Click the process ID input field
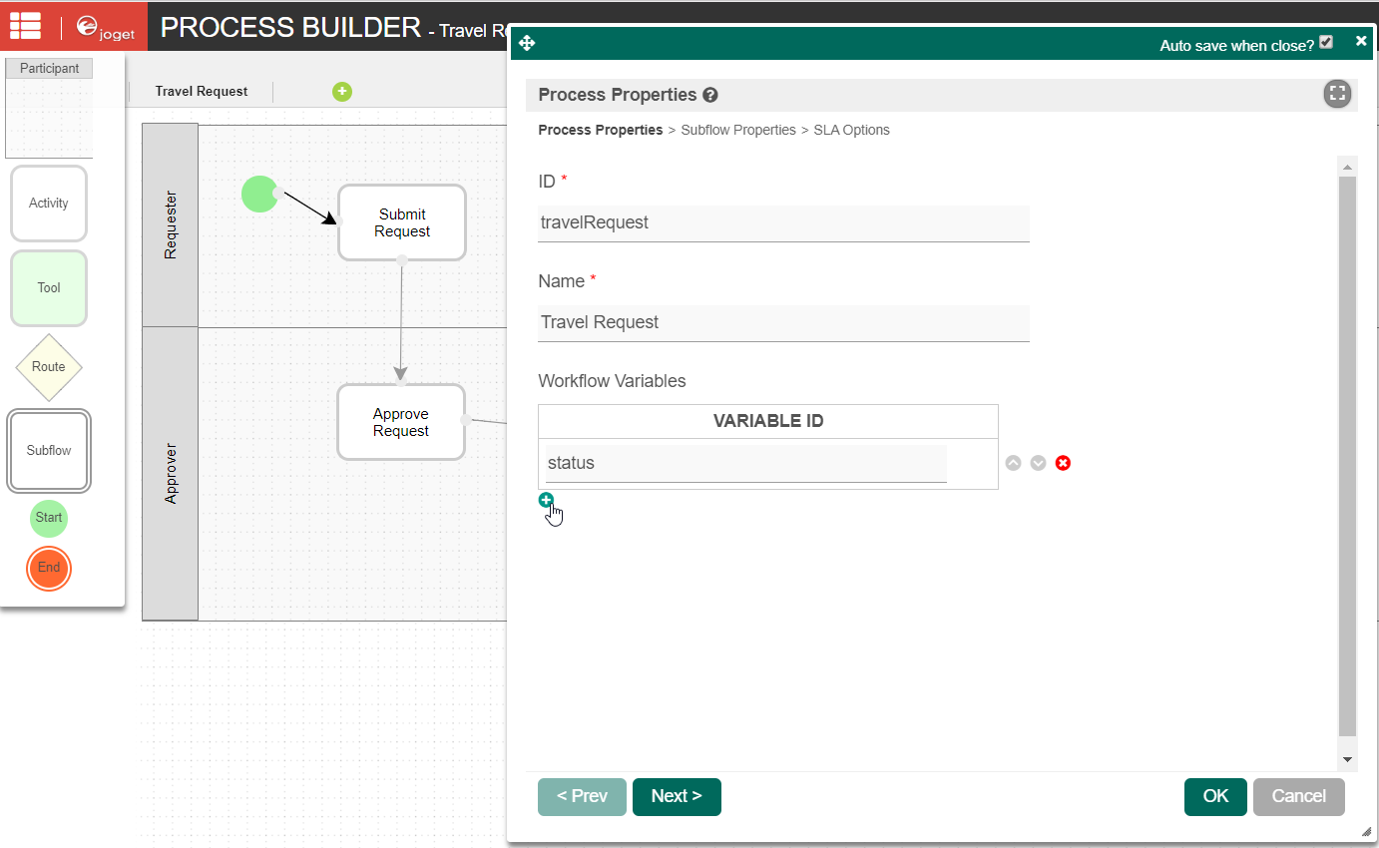Image resolution: width=1379 pixels, height=848 pixels. (x=783, y=223)
